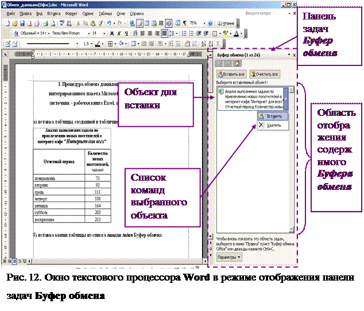Viewport: 364px width, 311px height.
Task: Open the Буфер обмена pane title dropdown arrow
Action: coord(289,55)
